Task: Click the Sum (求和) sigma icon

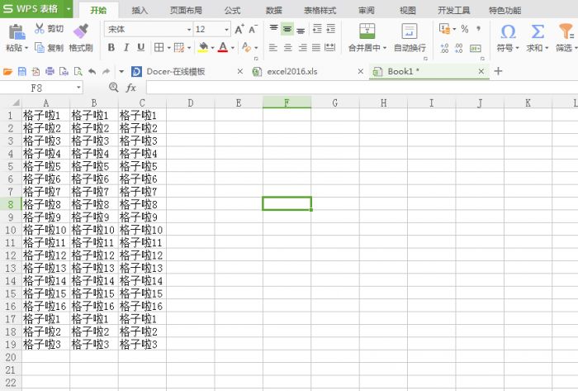Action: [538, 31]
